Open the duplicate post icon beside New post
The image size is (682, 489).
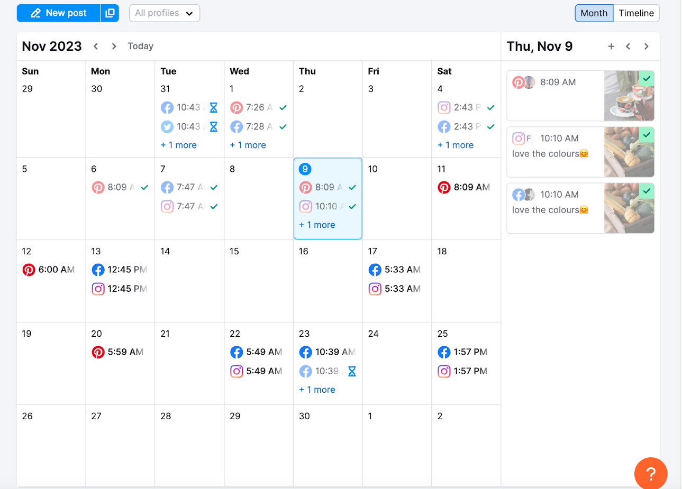110,13
